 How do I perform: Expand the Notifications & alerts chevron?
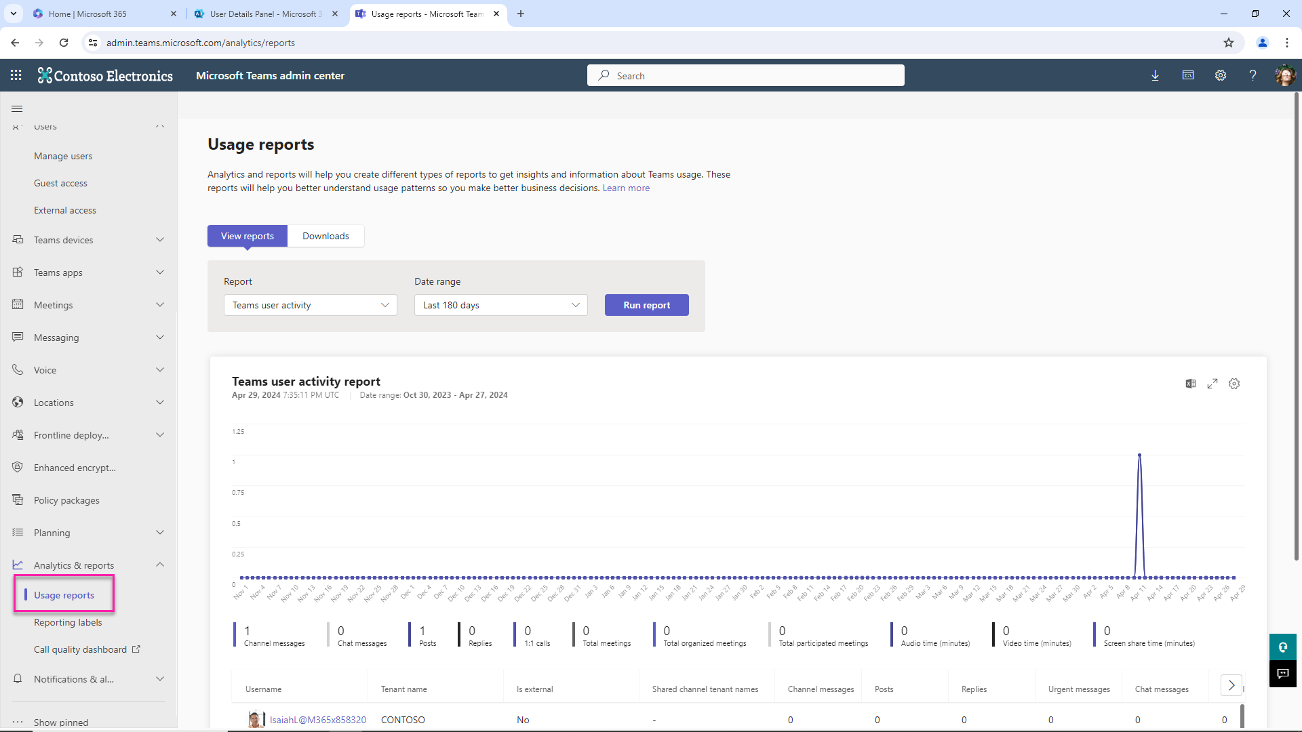[160, 678]
